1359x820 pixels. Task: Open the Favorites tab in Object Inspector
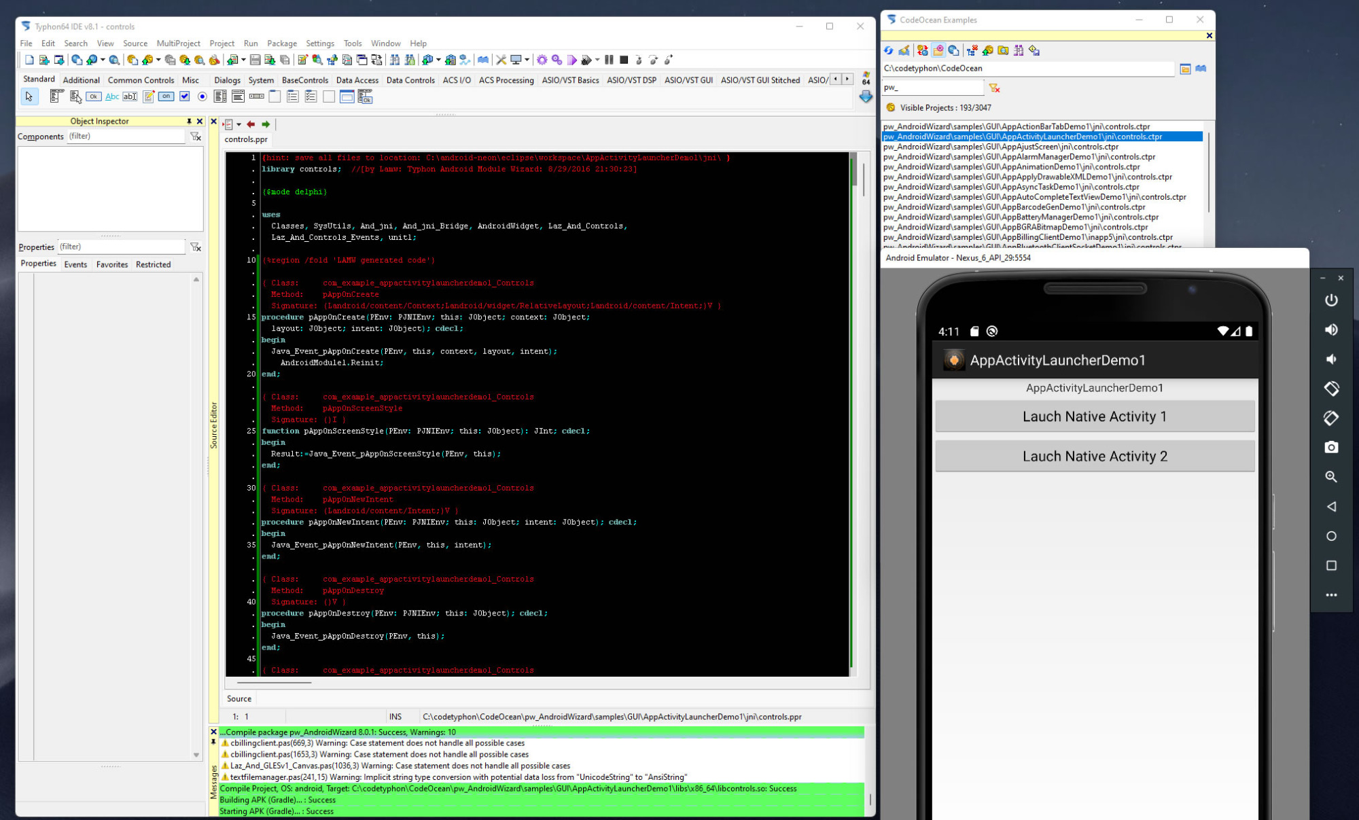pyautogui.click(x=112, y=264)
